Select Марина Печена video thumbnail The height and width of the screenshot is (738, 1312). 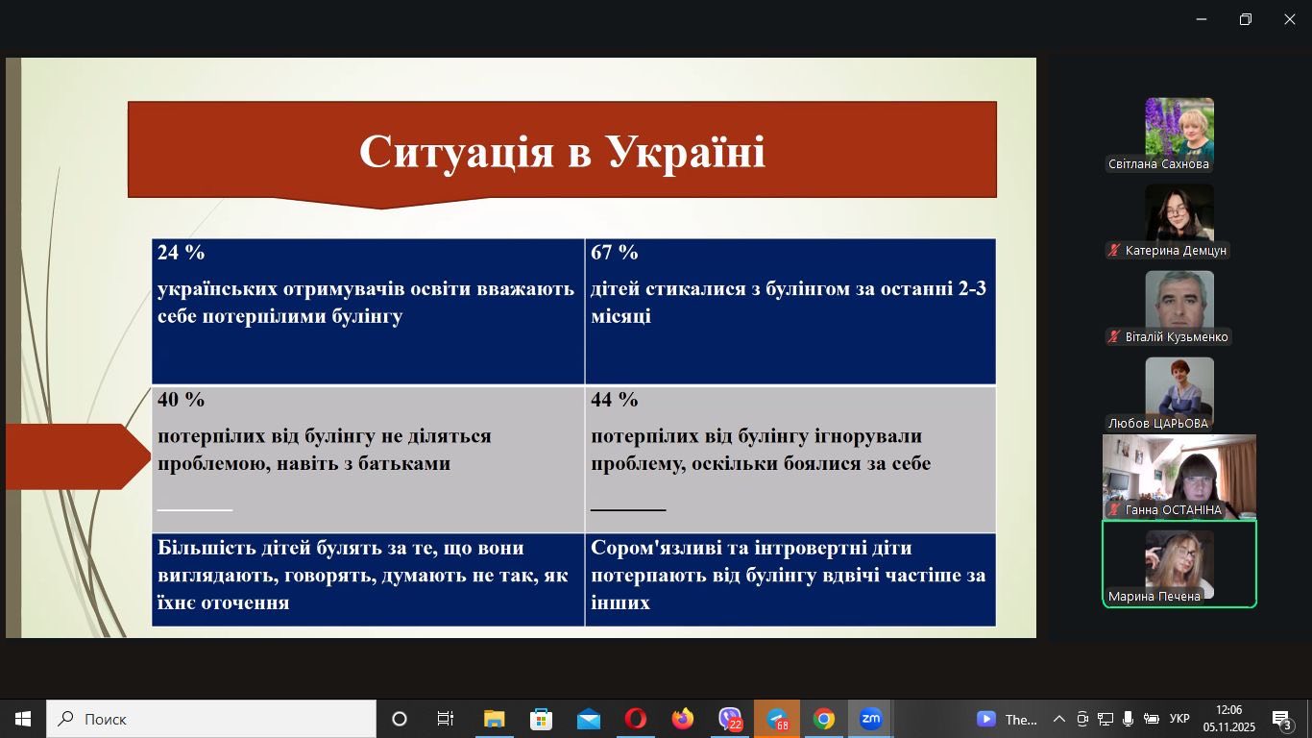click(x=1178, y=564)
